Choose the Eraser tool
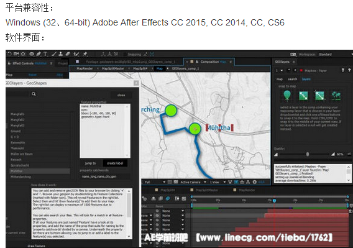The width and height of the screenshot is (353, 248). [x=68, y=54]
